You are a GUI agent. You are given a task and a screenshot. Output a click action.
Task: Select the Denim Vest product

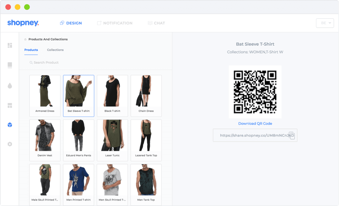pyautogui.click(x=45, y=140)
